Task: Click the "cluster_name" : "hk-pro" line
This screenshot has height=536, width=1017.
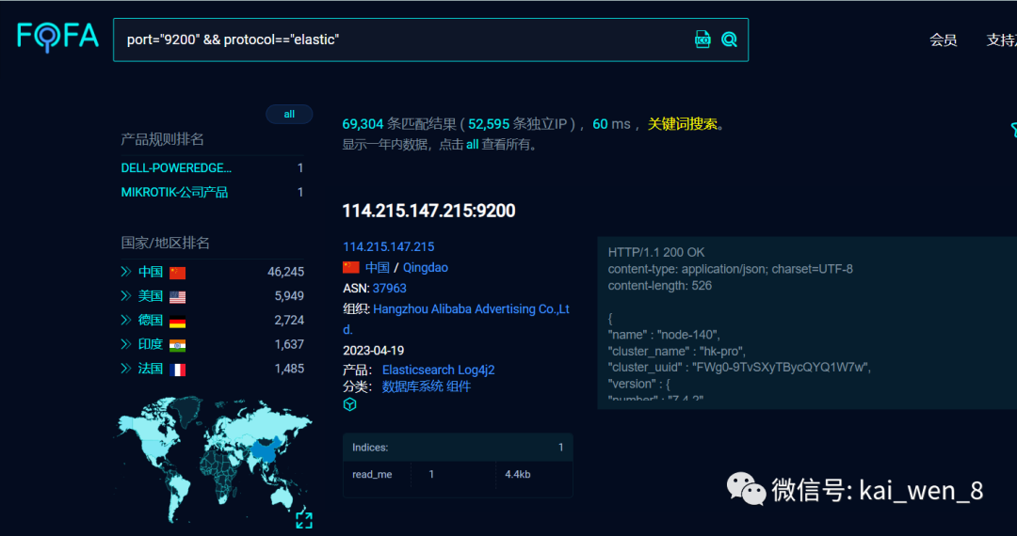Action: pyautogui.click(x=677, y=352)
